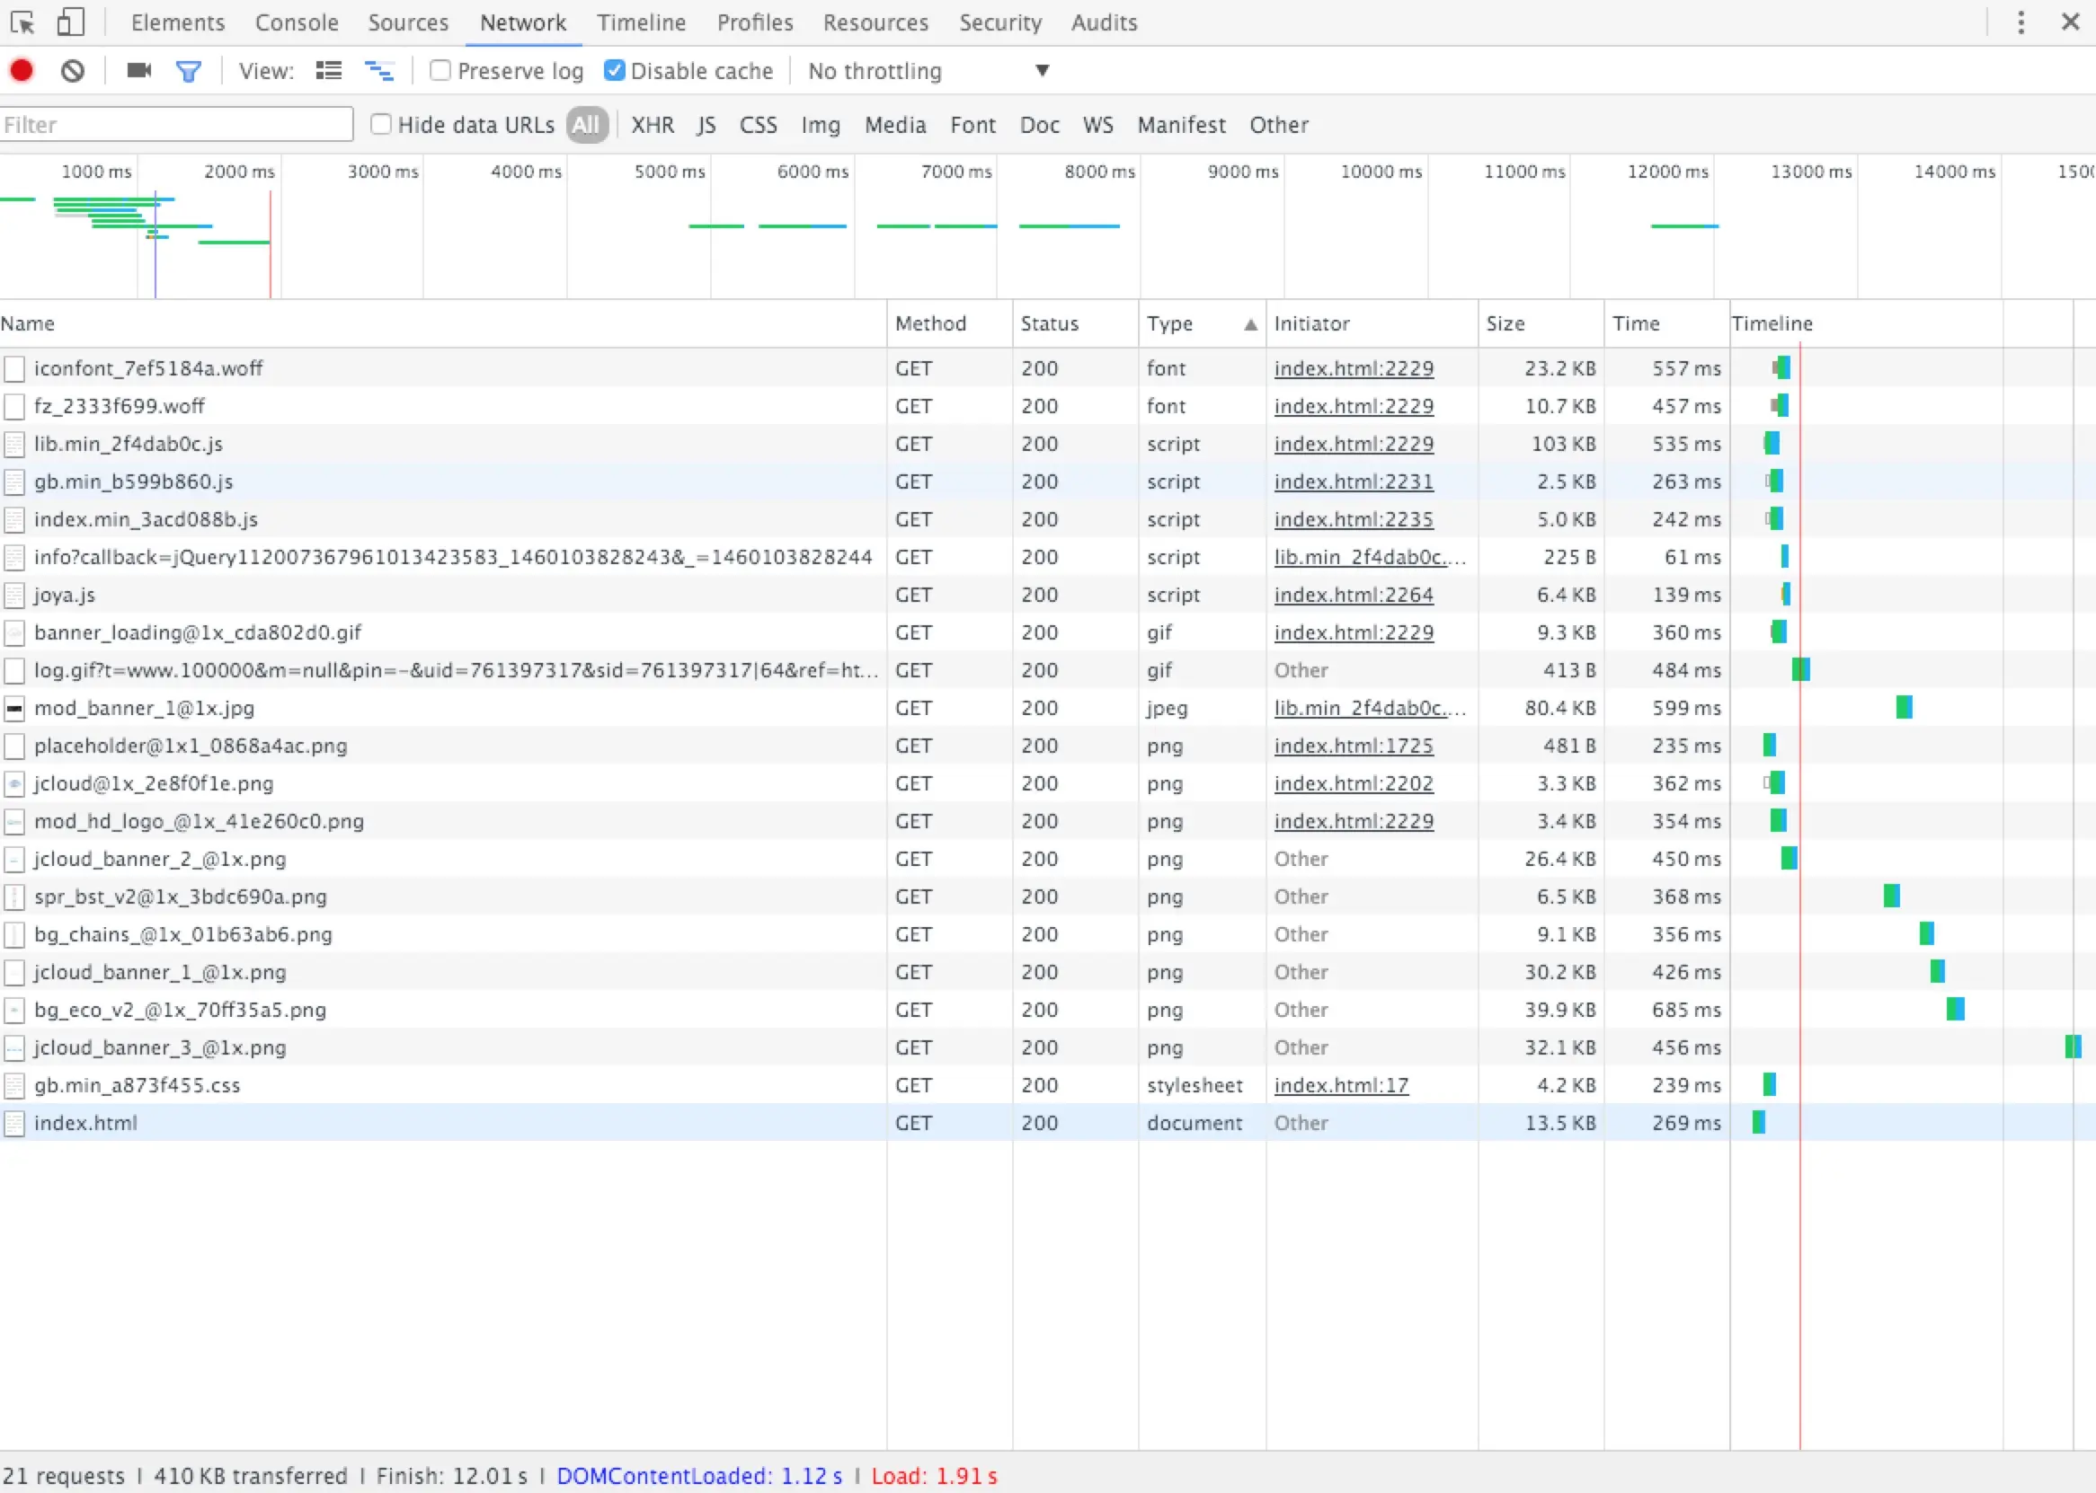The image size is (2096, 1493).
Task: Uncheck the Disable cache checkbox
Action: [x=615, y=71]
